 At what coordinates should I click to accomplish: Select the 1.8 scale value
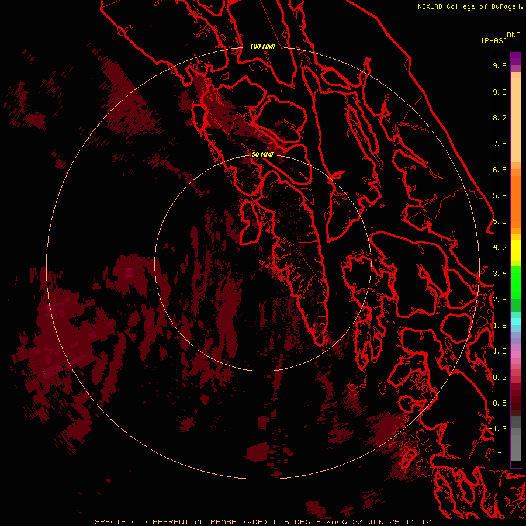500,326
